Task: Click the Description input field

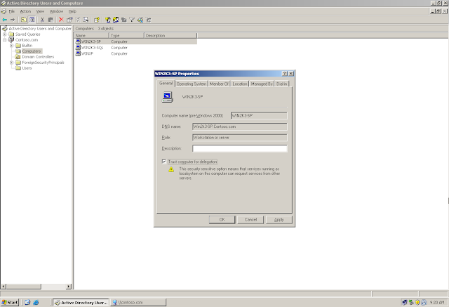Action: coord(240,148)
